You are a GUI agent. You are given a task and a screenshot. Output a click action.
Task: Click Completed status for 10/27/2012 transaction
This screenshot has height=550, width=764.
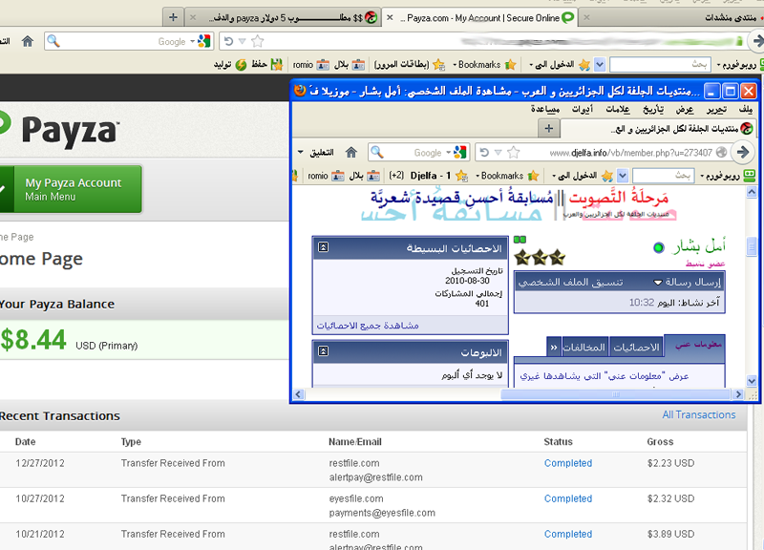click(568, 498)
